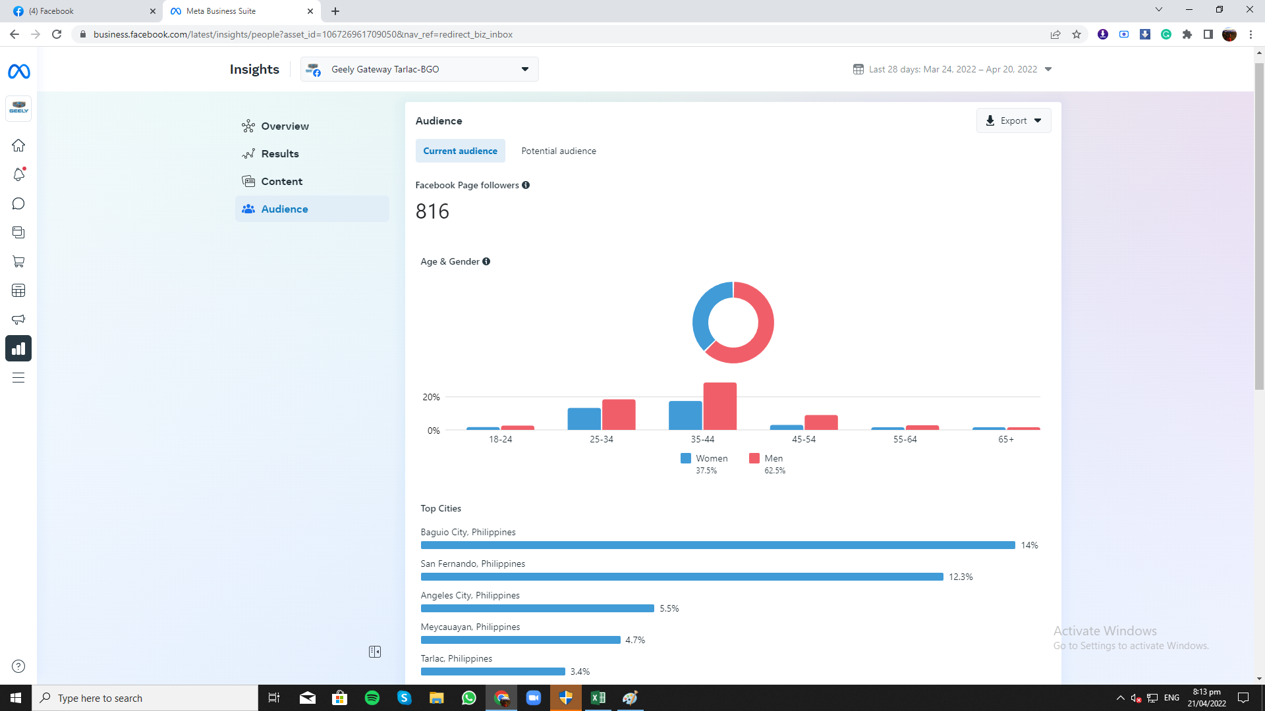1265x711 pixels.
Task: Open Posts & Stories sidebar icon
Action: [x=18, y=232]
